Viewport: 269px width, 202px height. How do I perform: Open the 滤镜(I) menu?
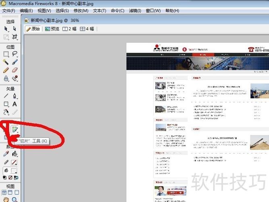(135, 11)
